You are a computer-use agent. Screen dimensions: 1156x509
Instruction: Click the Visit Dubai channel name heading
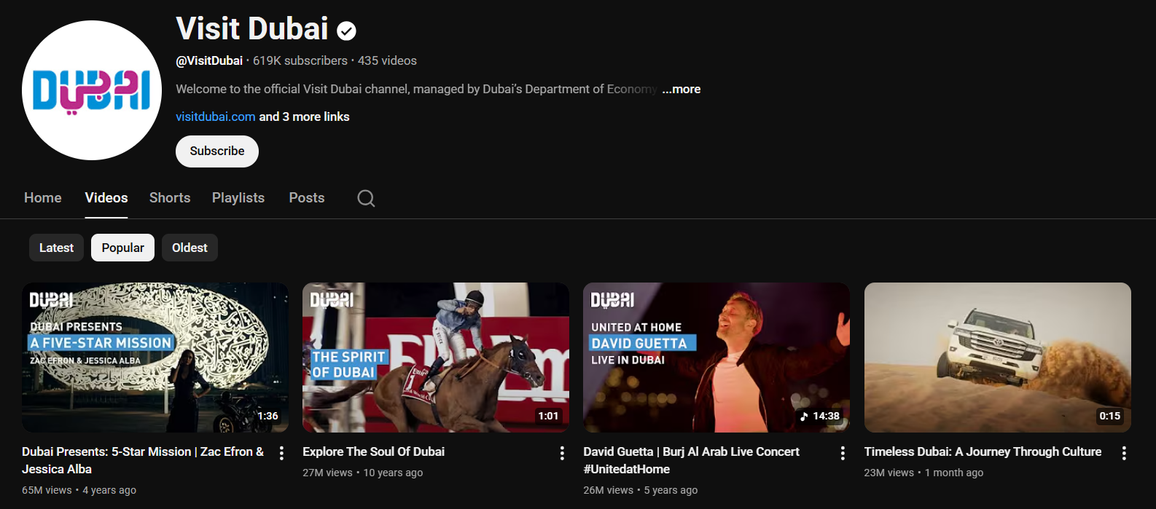point(252,28)
